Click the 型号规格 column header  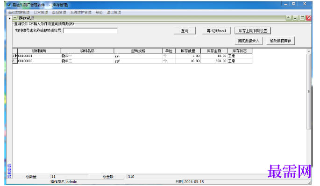point(138,51)
